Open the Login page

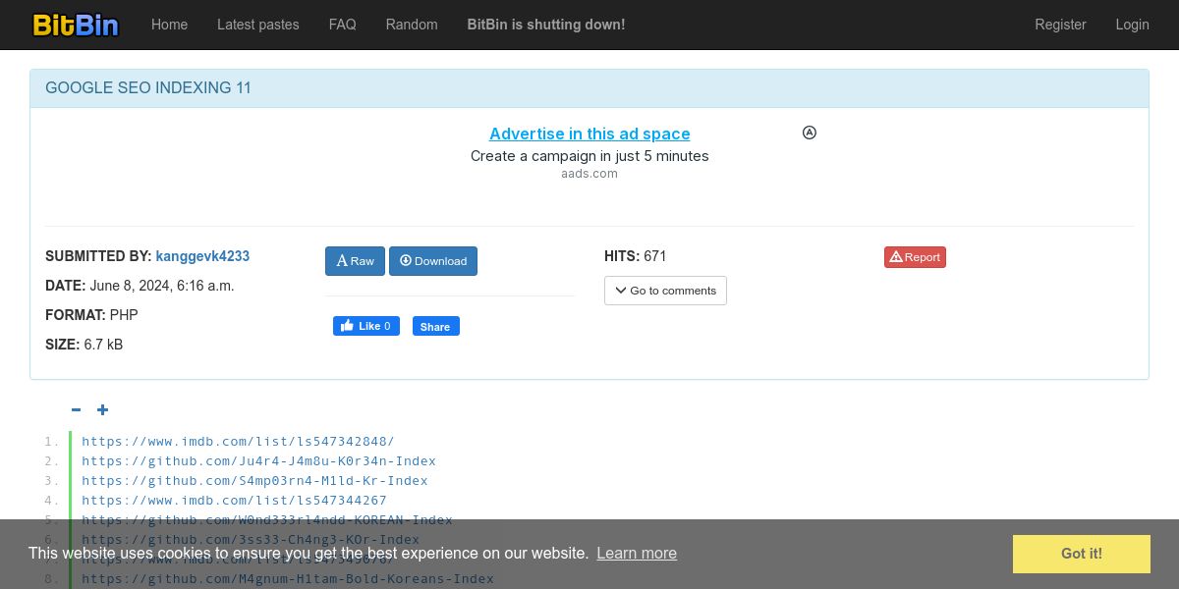[1132, 25]
